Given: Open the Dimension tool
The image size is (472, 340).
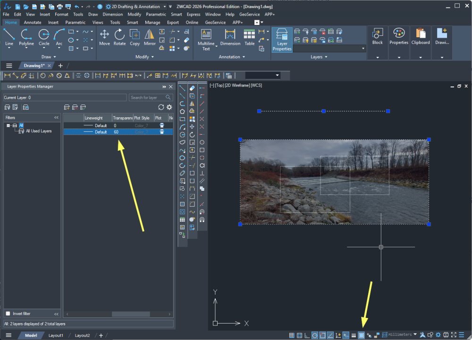Looking at the screenshot, I should [x=230, y=37].
